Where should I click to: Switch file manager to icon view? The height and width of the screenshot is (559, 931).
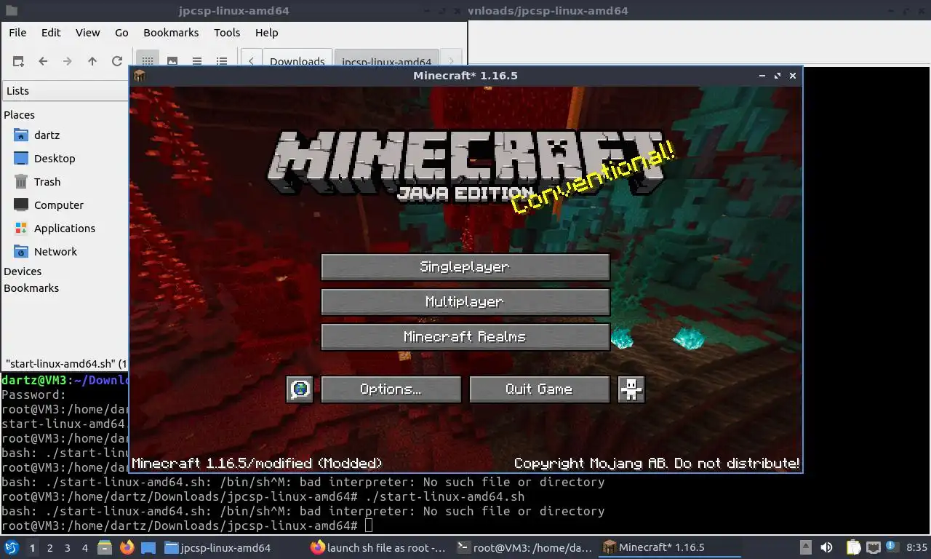(148, 62)
